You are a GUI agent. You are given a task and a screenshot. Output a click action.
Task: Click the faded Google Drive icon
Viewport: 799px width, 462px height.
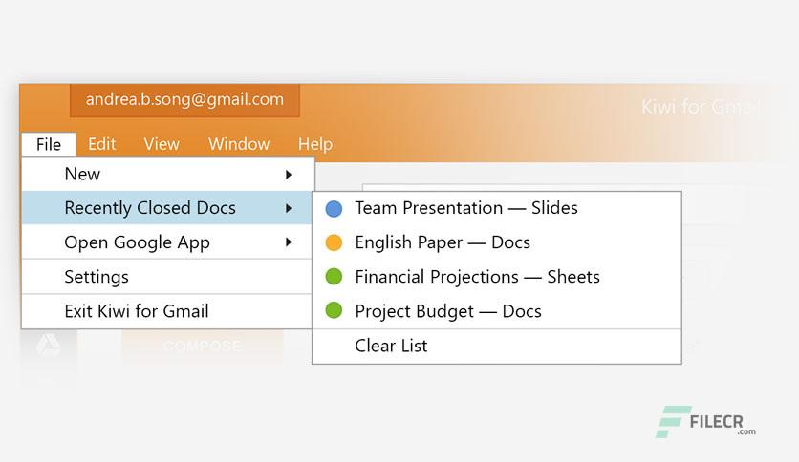49,345
